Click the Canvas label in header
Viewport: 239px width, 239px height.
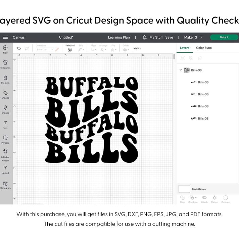[x=18, y=37]
